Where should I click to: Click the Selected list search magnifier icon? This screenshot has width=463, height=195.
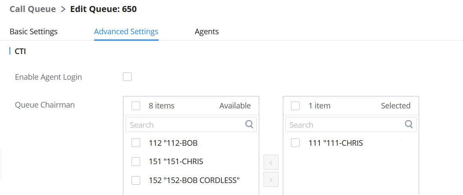click(409, 124)
